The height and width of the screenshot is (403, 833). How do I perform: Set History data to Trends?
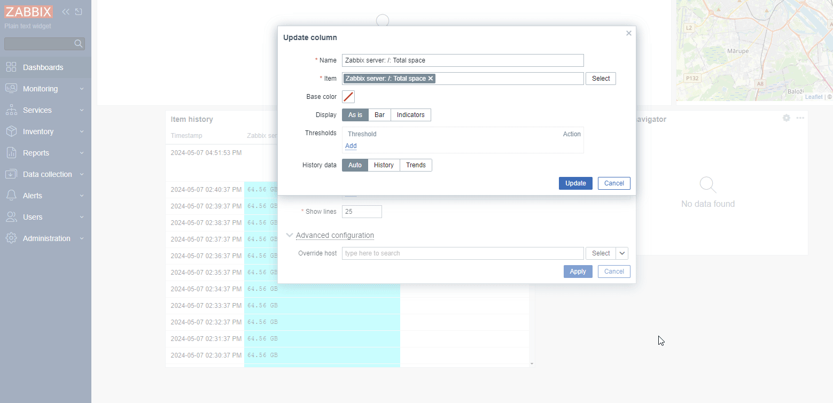416,165
